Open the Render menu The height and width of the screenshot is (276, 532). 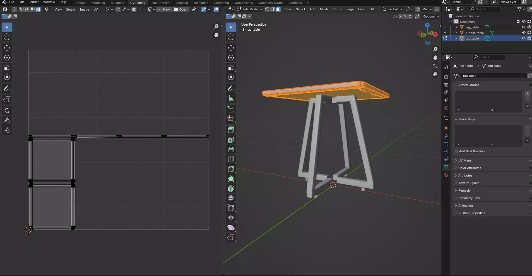click(x=33, y=2)
